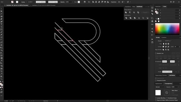
Task: Click Divide pathfinder icon
Action: pyautogui.click(x=126, y=18)
